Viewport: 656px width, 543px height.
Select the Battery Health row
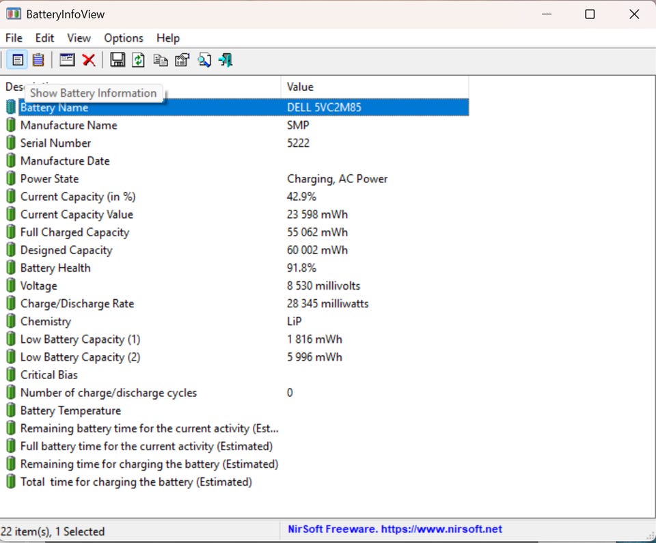tap(237, 268)
